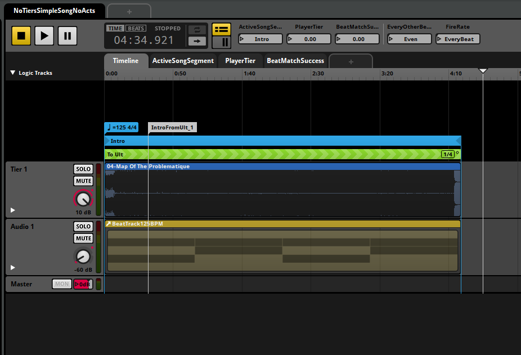
Task: Pause playback using the Pause button
Action: coord(68,35)
